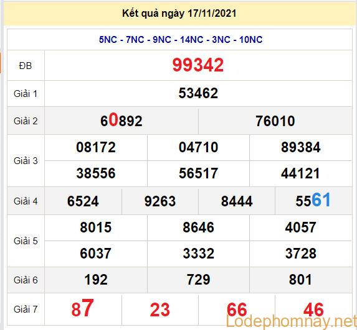Screen dimensions: 357x330
Task: Click the Giải 6 number 192
Action: 96,280
